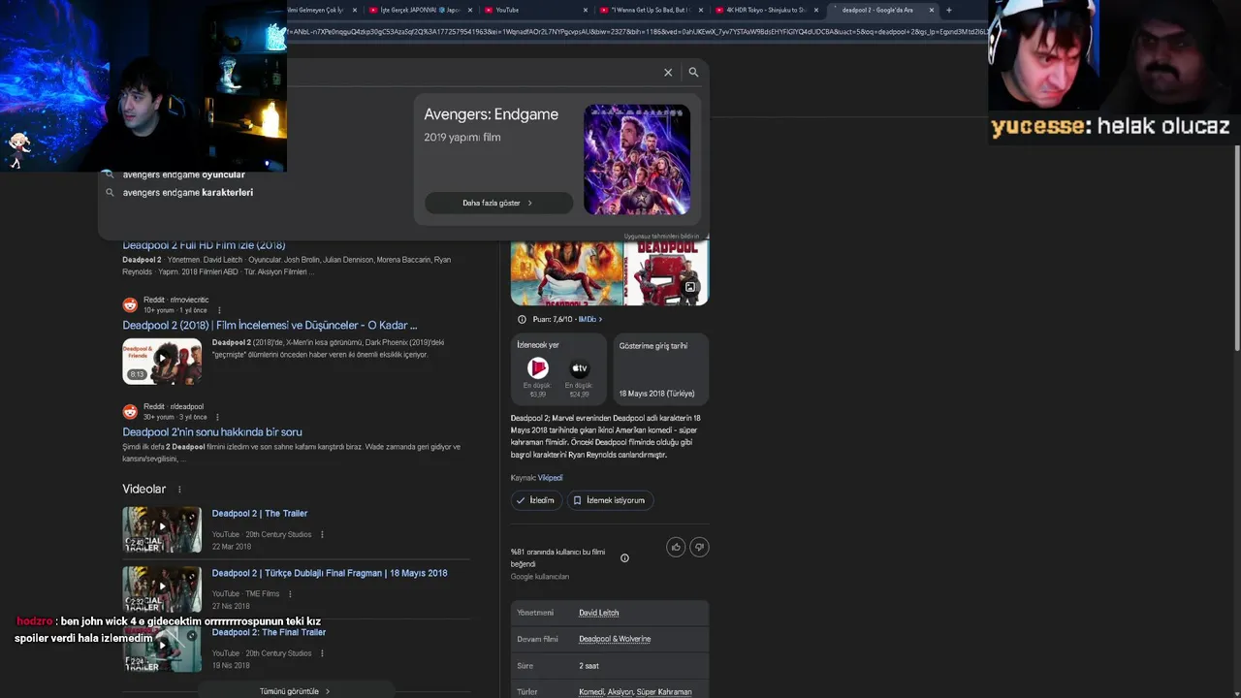Open options for TME Films video result

click(x=290, y=594)
